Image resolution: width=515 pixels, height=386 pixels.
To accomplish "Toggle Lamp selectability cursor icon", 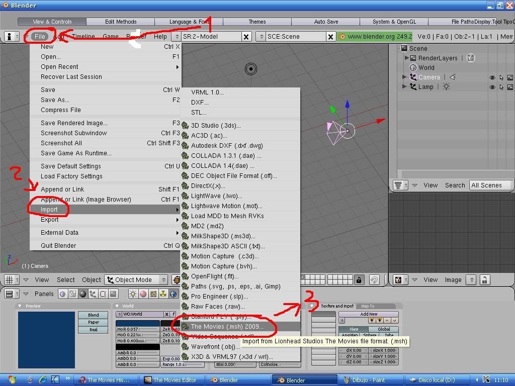I will [x=501, y=87].
